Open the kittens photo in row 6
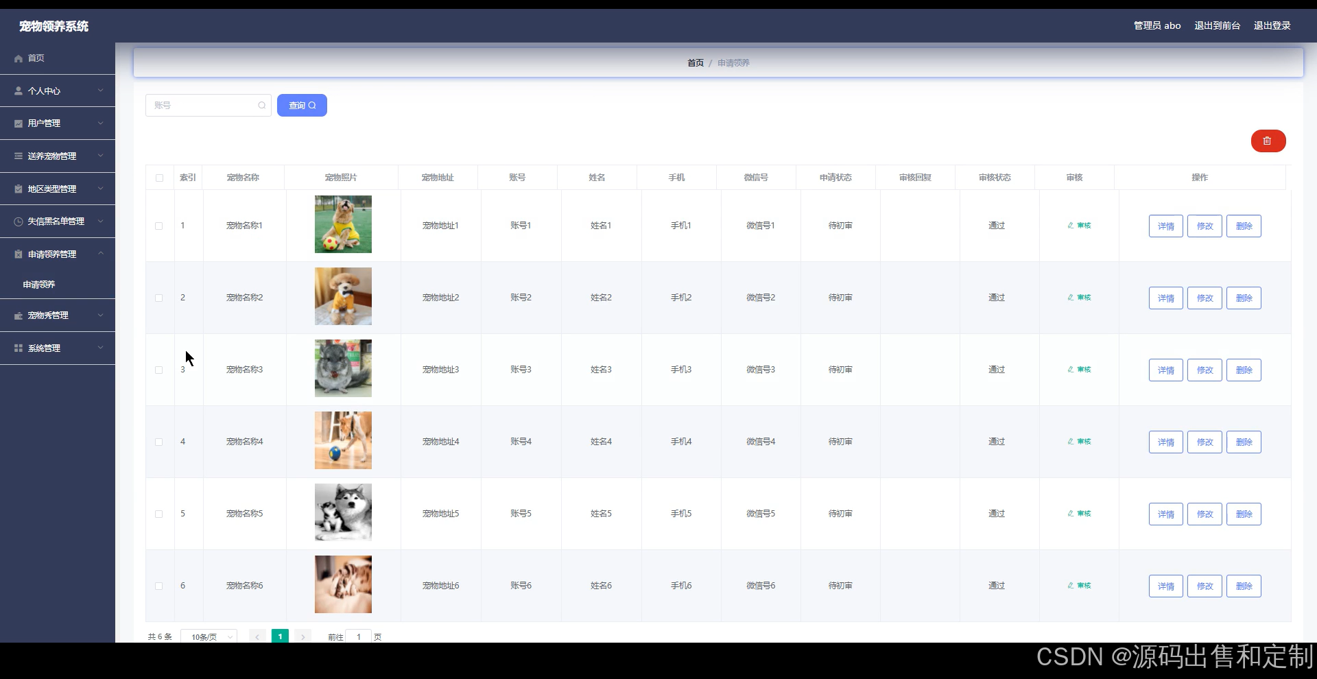 click(x=343, y=584)
